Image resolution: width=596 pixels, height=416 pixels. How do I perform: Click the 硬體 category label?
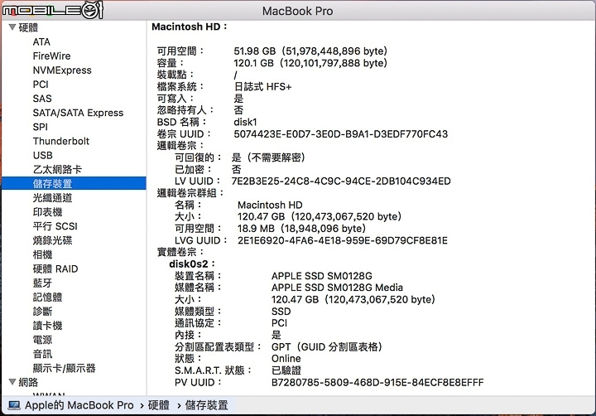tap(28, 27)
